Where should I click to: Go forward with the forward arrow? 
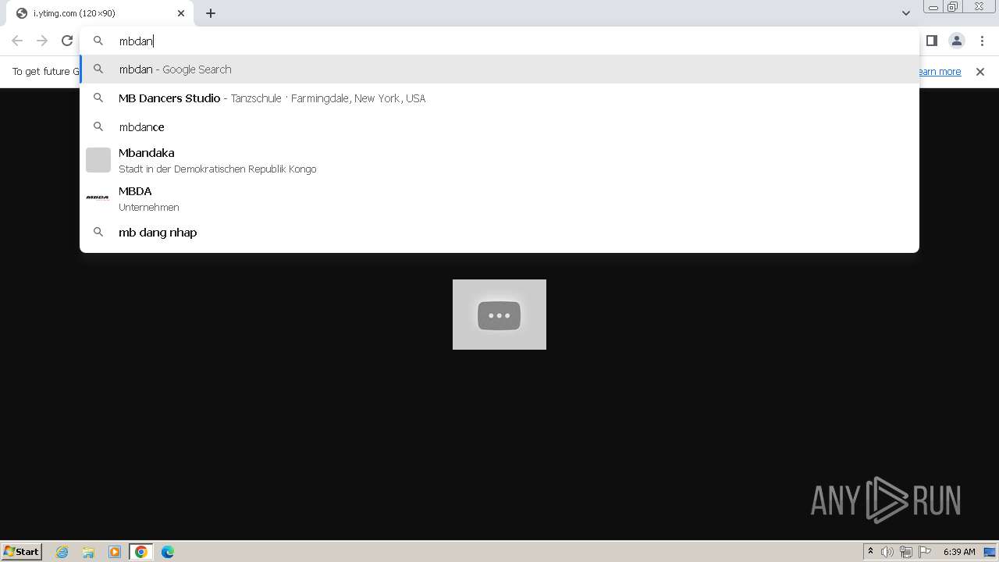pos(42,41)
